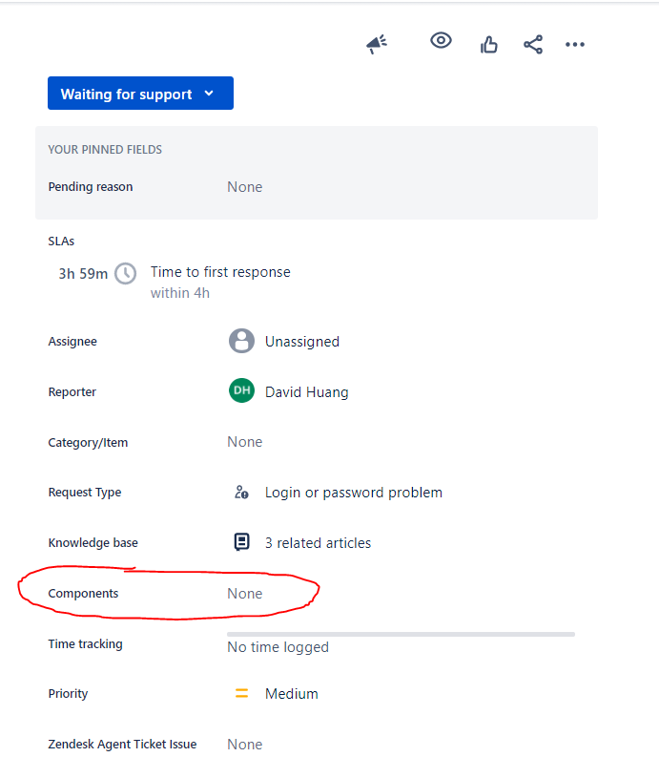Screen dimensions: 659x757
Task: Edit the Pending reason None value
Action: click(x=245, y=187)
